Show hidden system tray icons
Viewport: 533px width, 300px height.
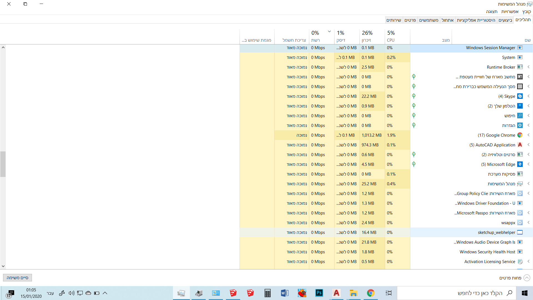(105, 293)
